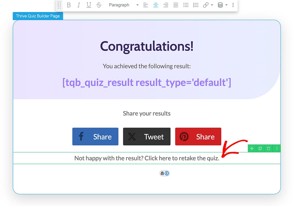Toggle underline formatting in the text toolbar
The height and width of the screenshot is (206, 293).
point(89,5)
